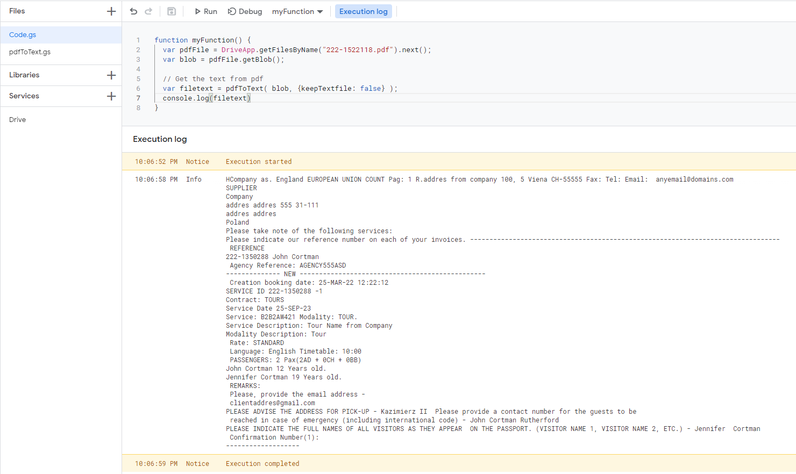Place cursor on the DriveApp.getFilesByName line
Screen dimensions: 796x474
click(x=297, y=50)
